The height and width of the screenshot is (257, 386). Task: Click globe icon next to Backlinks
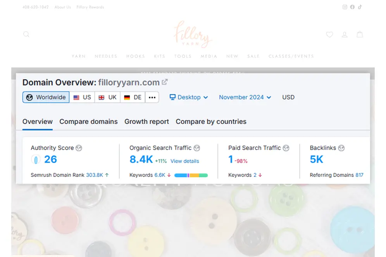(x=341, y=148)
